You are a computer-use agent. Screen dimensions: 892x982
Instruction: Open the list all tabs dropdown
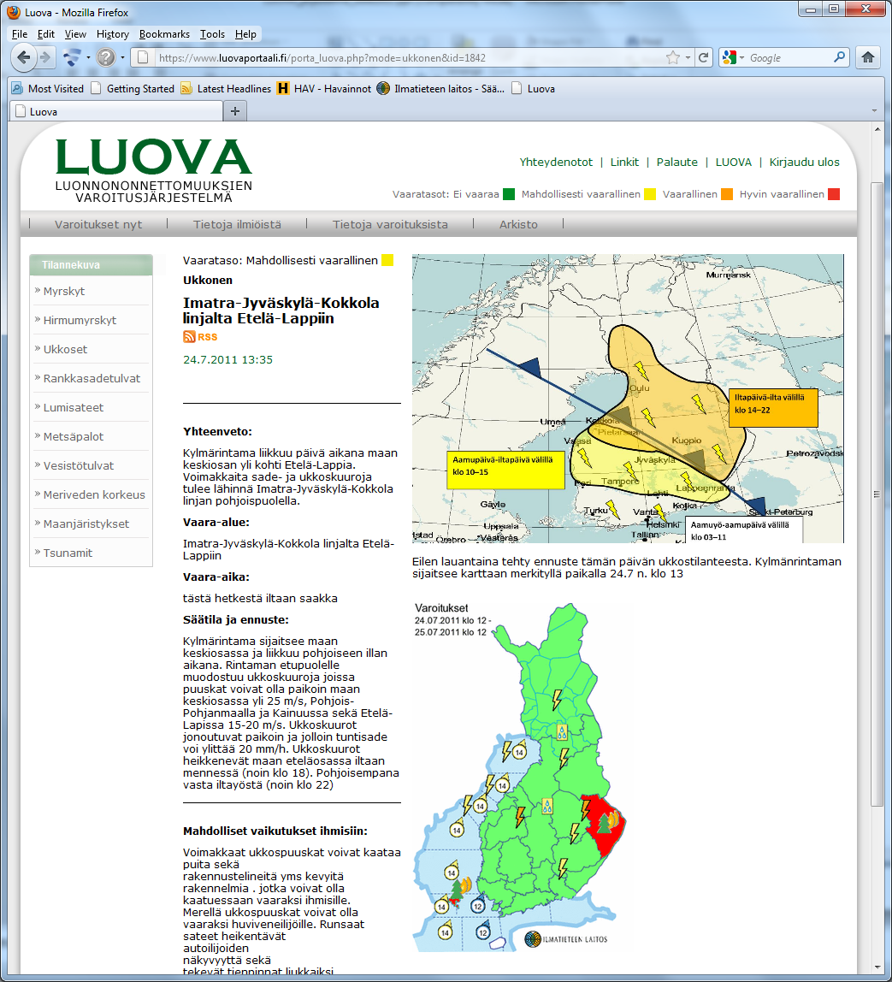(875, 111)
